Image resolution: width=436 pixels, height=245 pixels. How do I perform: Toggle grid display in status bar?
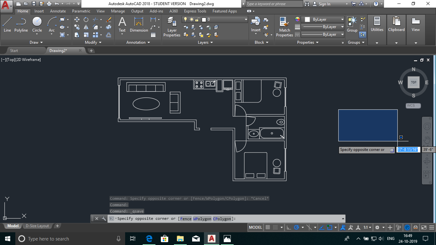pos(268,227)
